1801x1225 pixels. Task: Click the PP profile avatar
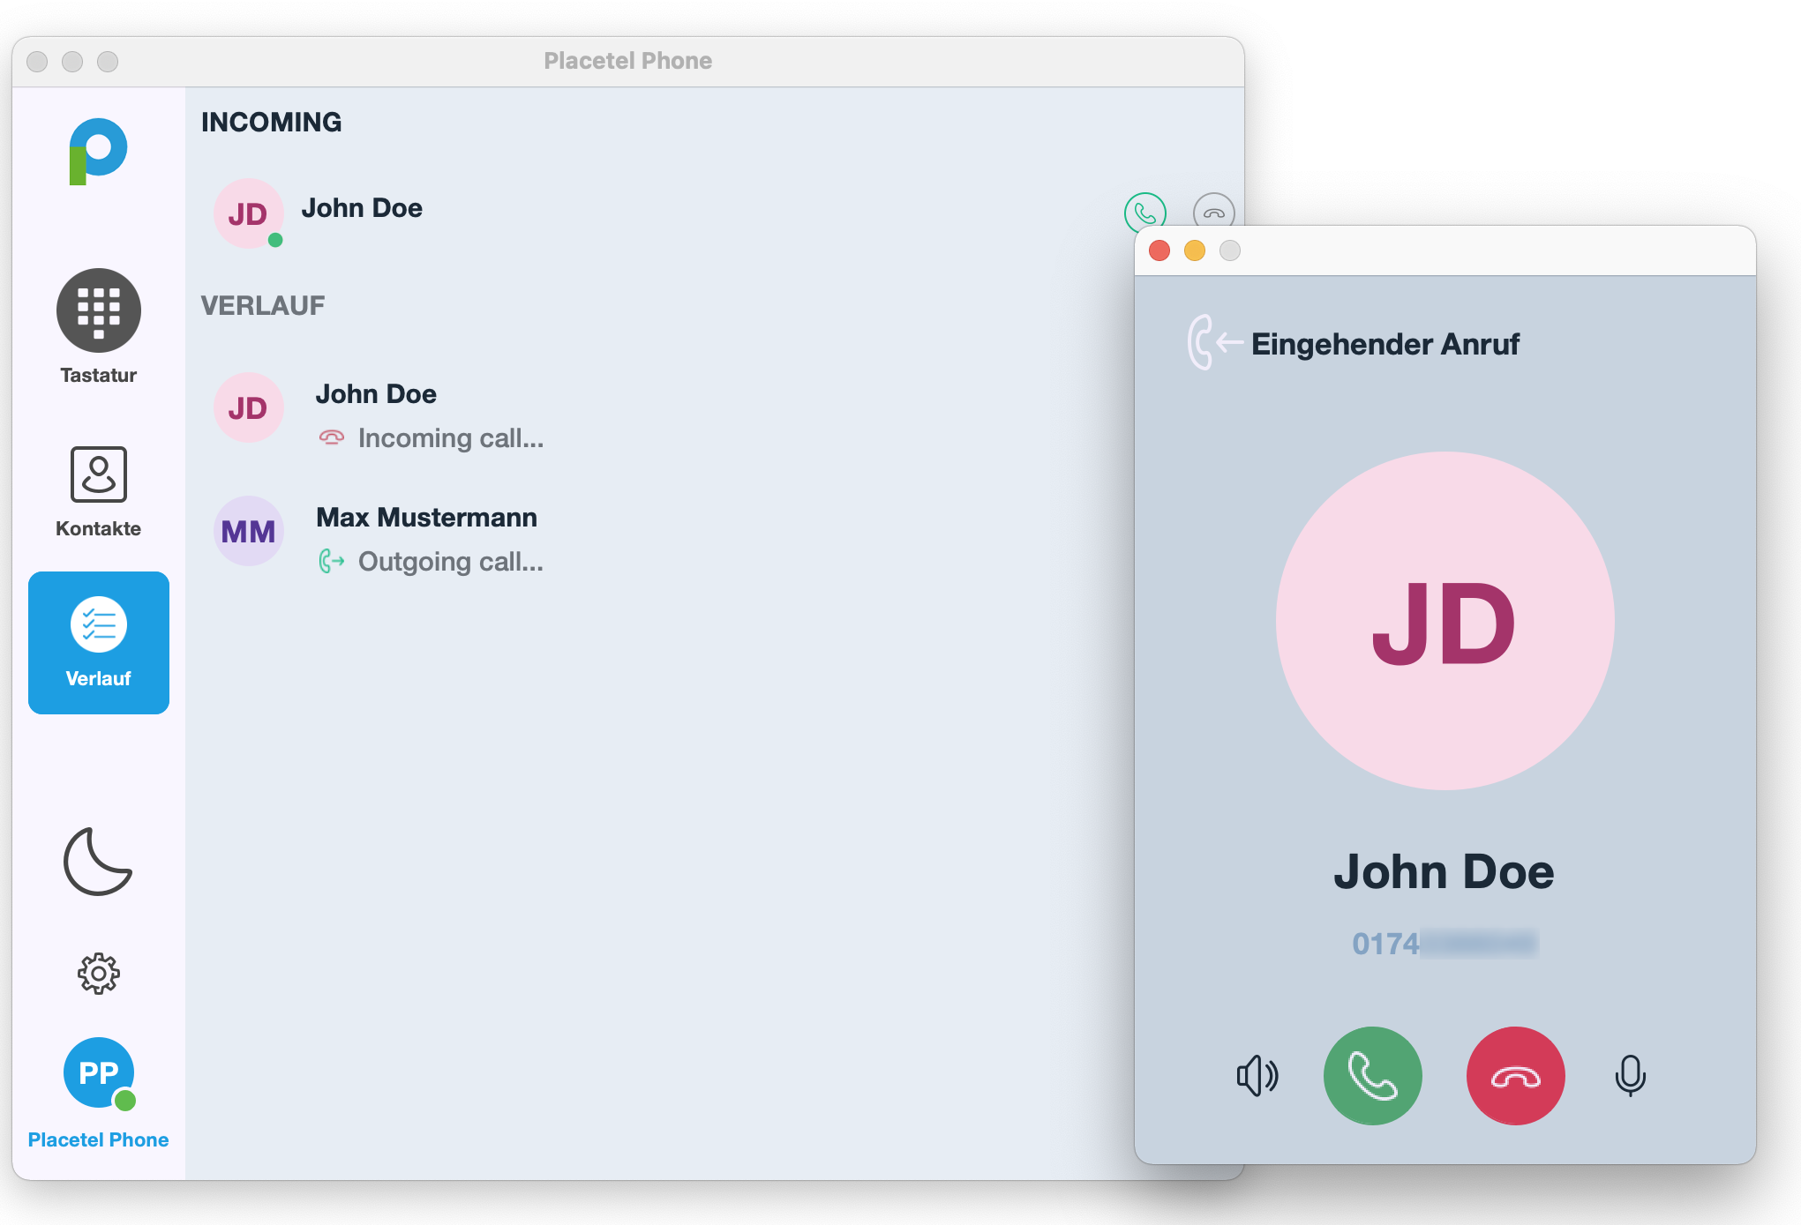tap(98, 1072)
